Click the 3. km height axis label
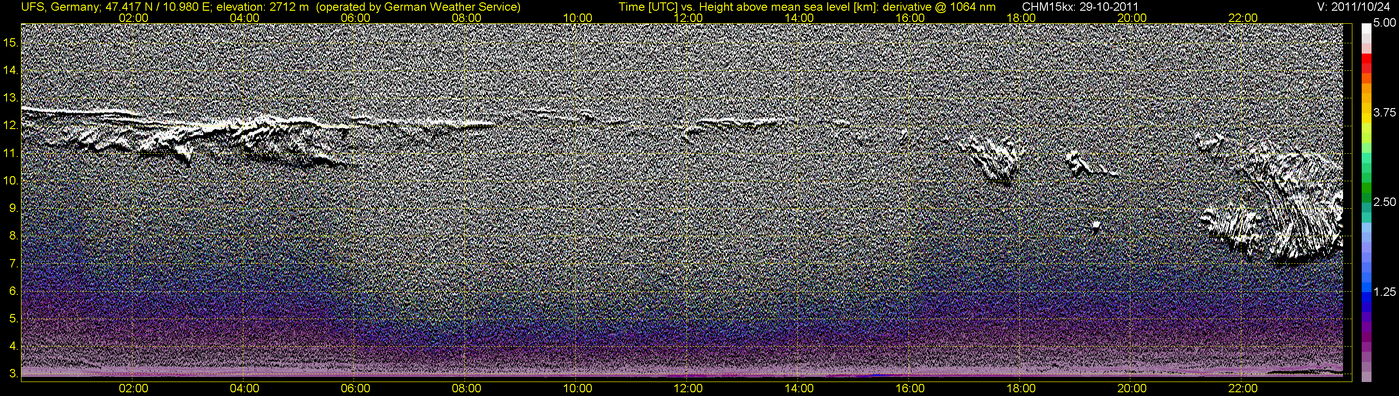1399x396 pixels. click(13, 374)
